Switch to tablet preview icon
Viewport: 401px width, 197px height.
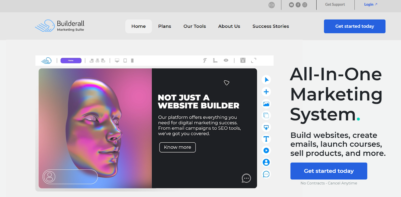click(125, 60)
